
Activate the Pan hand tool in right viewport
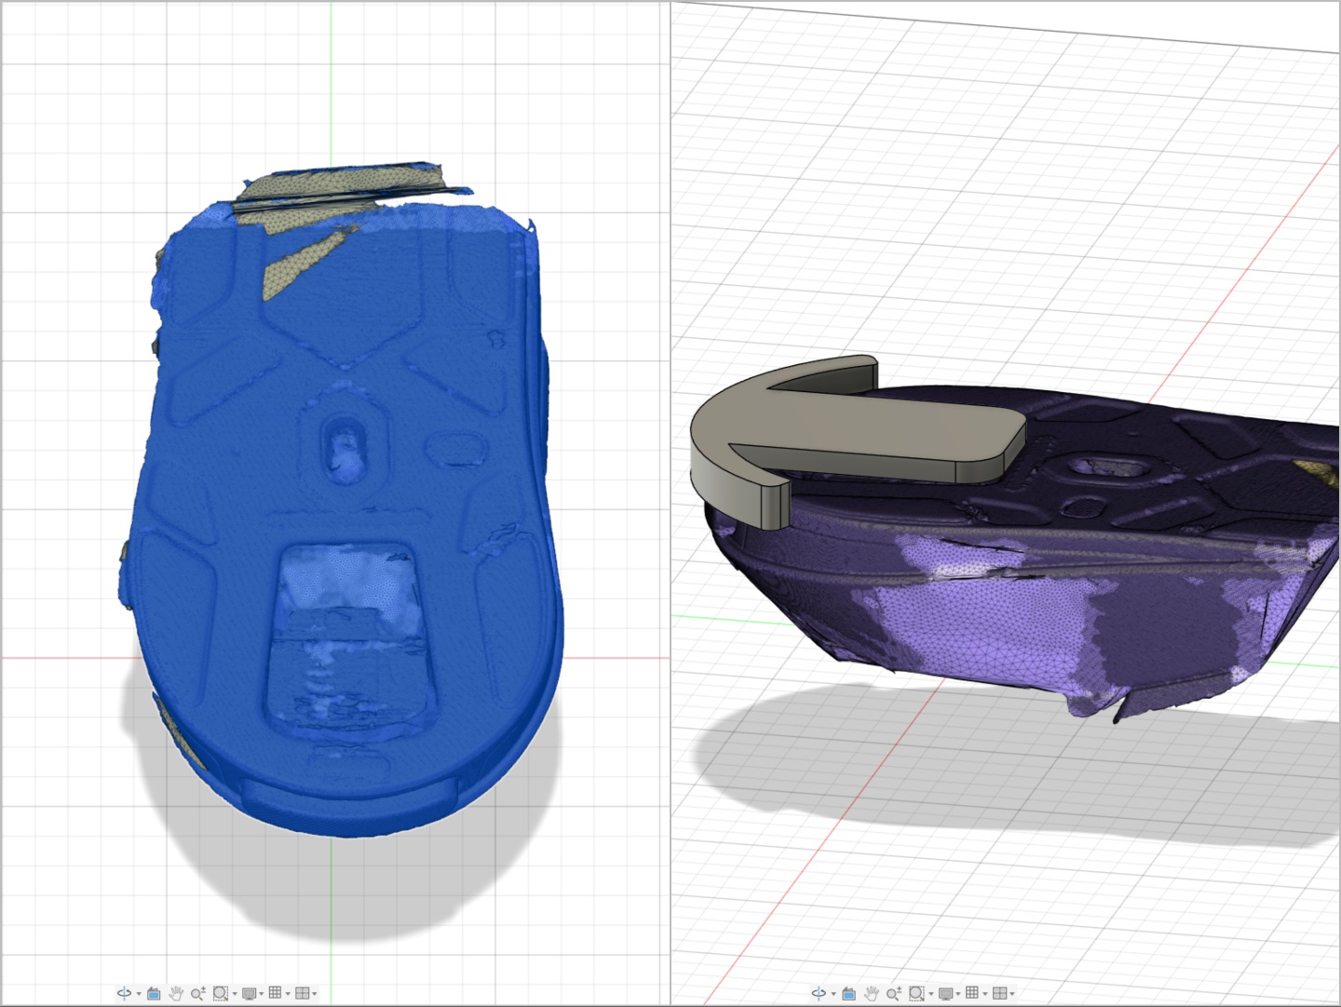pyautogui.click(x=871, y=993)
